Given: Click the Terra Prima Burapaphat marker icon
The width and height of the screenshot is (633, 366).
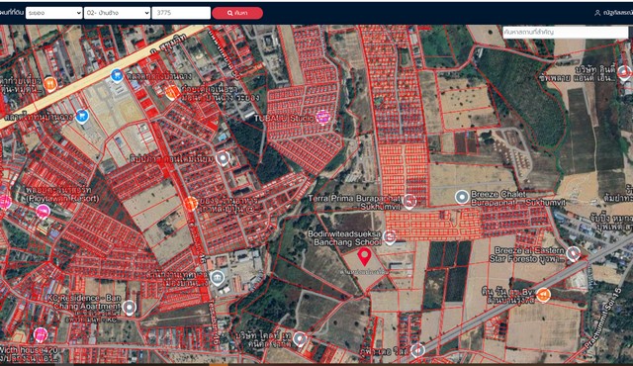Looking at the screenshot, I should click(409, 202).
